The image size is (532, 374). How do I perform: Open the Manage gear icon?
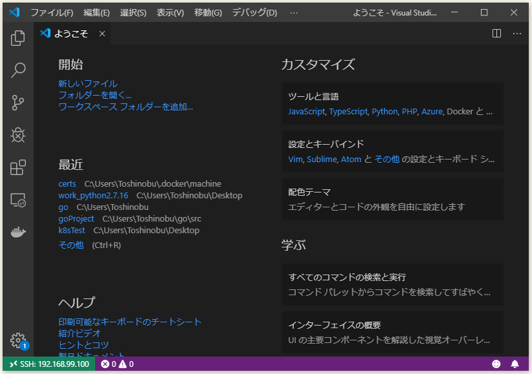17,338
